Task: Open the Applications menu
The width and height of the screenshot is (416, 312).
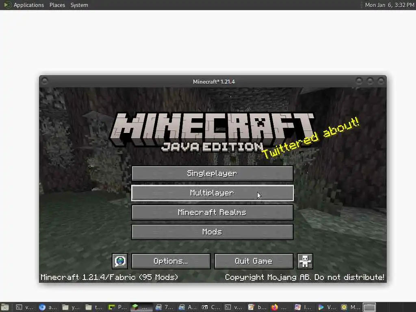Action: click(x=29, y=5)
